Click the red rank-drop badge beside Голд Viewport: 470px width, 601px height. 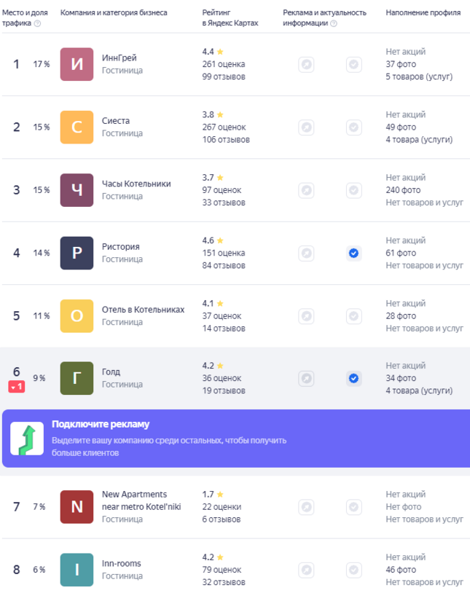[x=17, y=387]
